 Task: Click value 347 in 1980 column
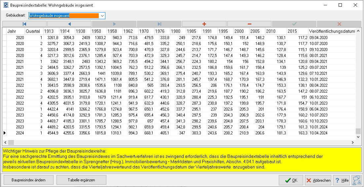178,133
